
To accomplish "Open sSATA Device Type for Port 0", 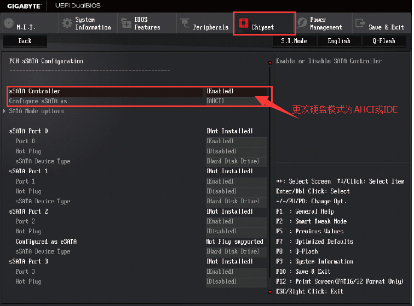I will [236, 161].
